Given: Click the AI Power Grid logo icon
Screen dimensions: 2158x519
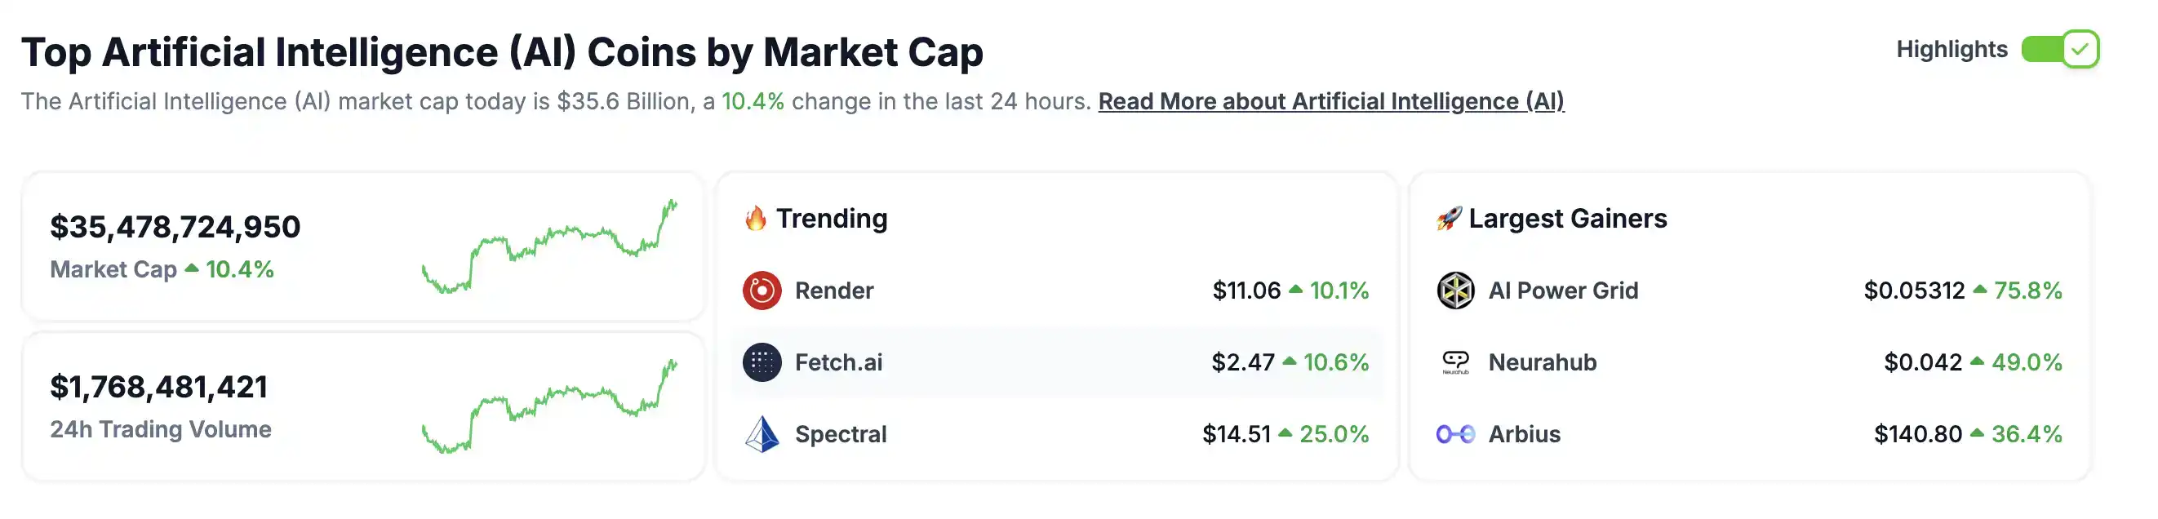Looking at the screenshot, I should pos(1455,291).
